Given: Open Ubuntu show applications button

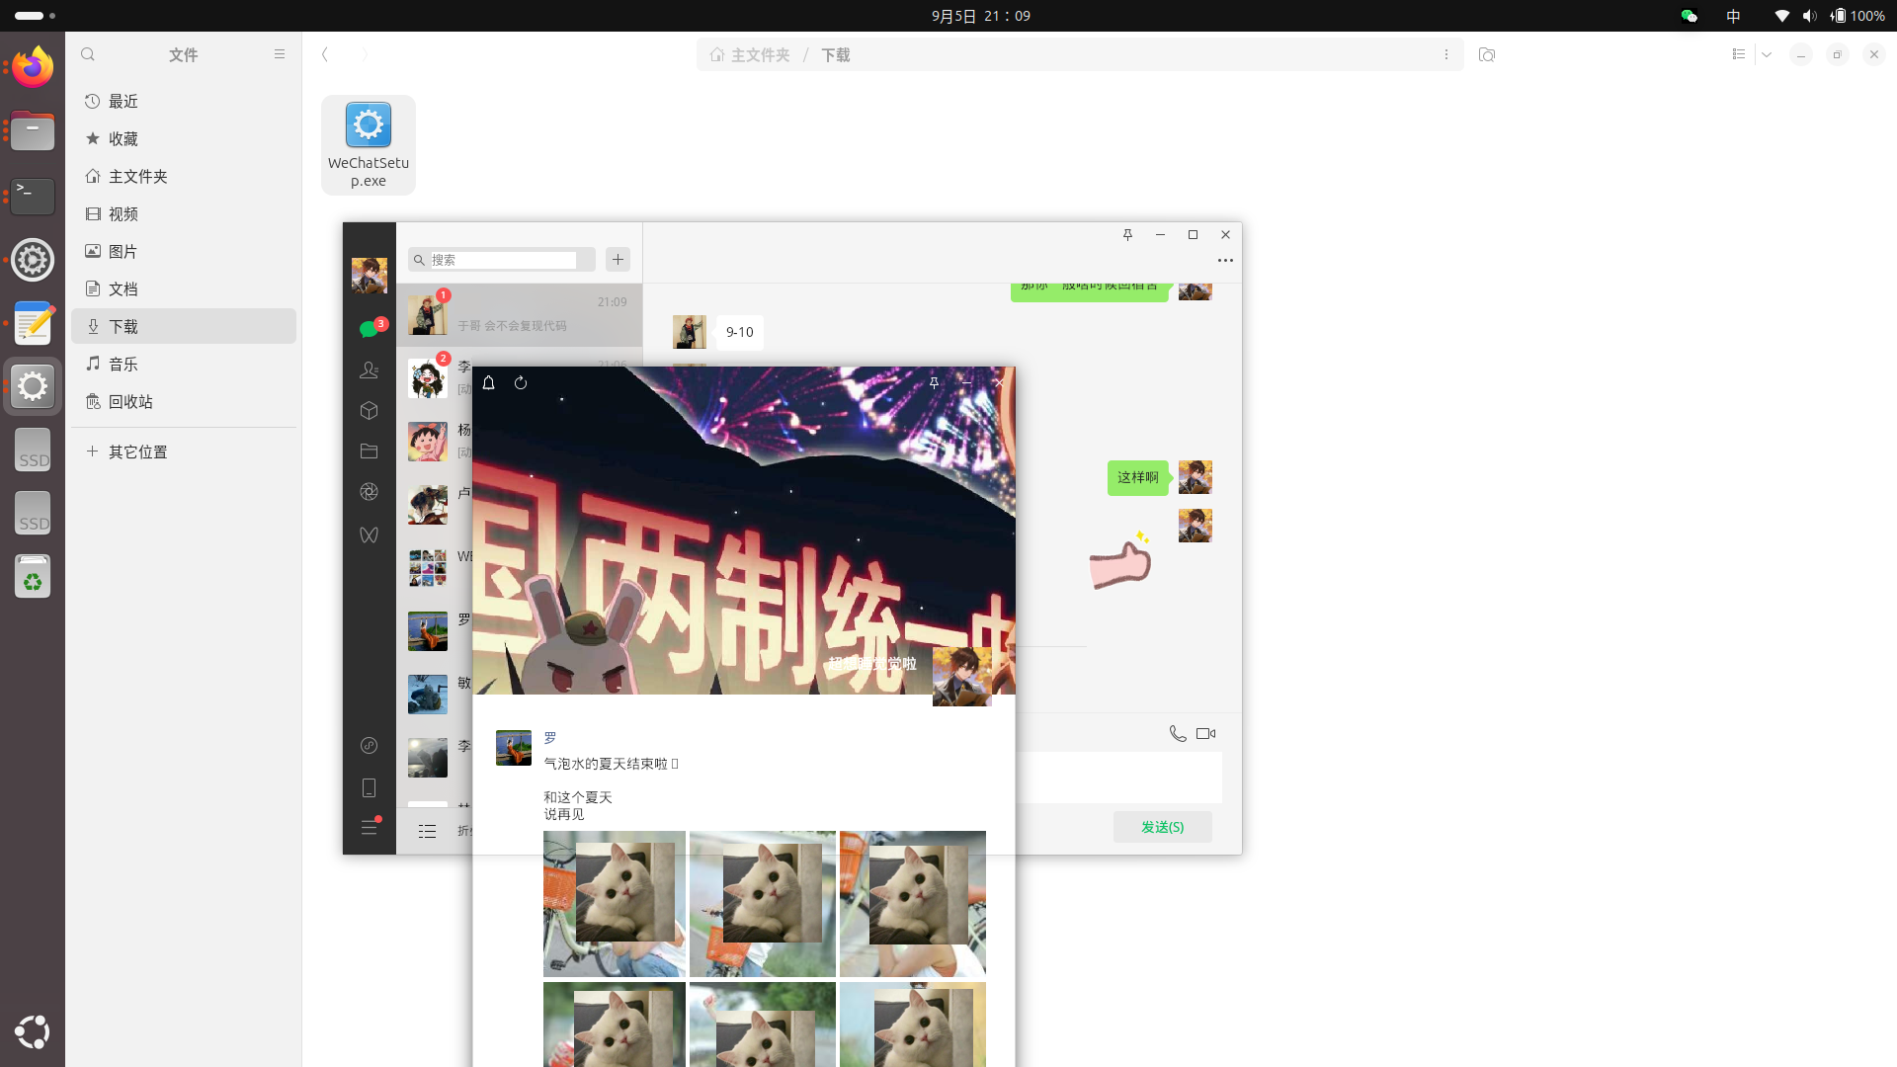Looking at the screenshot, I should point(33,1032).
